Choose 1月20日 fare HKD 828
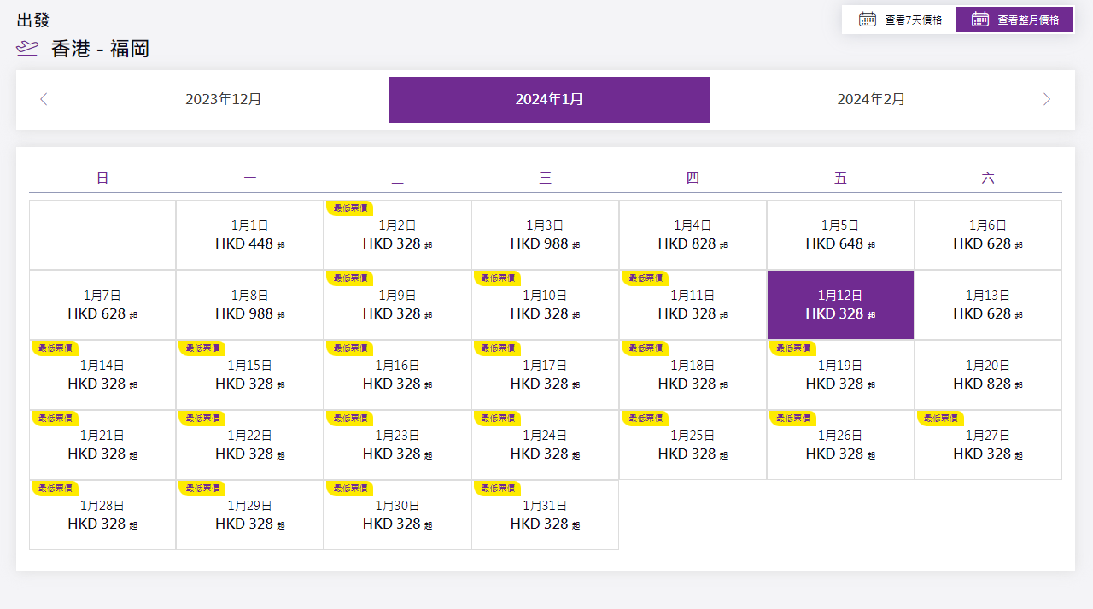This screenshot has height=609, width=1093. 988,375
